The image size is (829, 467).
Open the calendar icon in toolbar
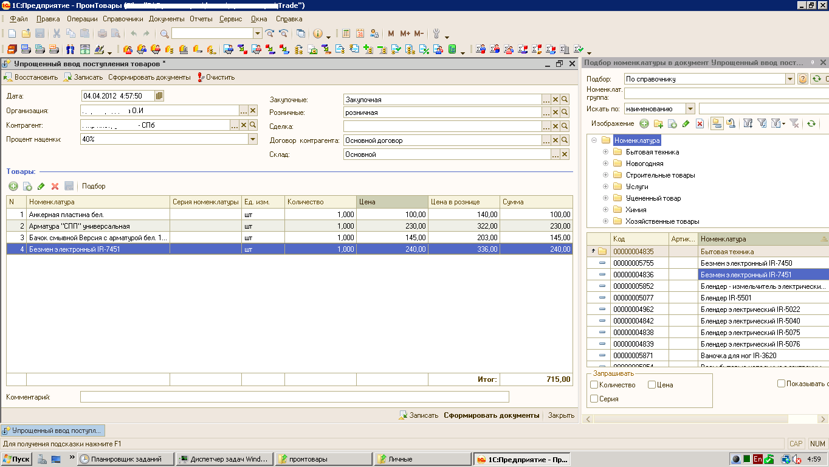[x=360, y=33]
